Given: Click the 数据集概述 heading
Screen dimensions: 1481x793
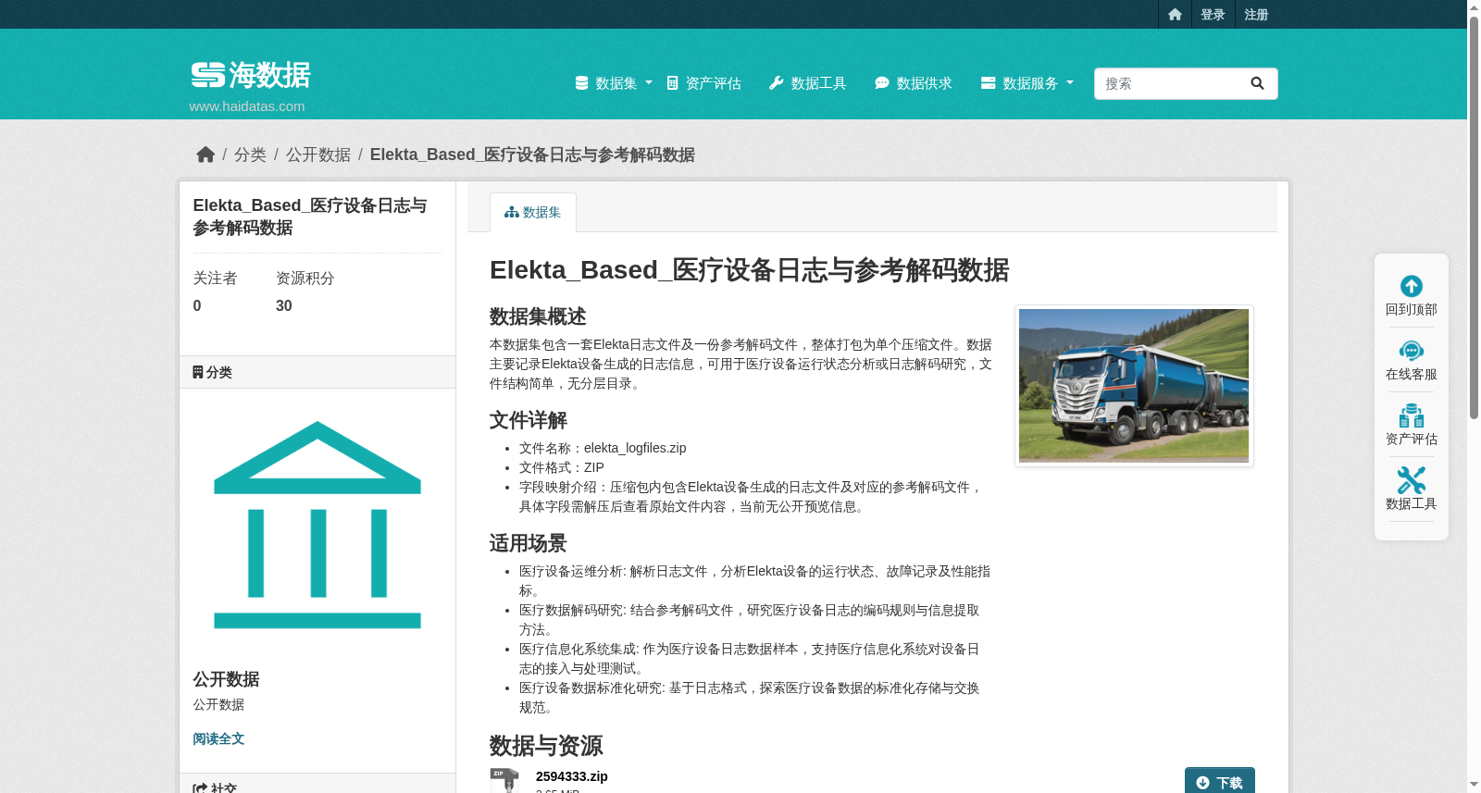Looking at the screenshot, I should point(538,316).
